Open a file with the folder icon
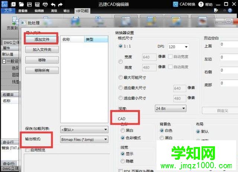The width and height of the screenshot is (238, 172). click(x=21, y=4)
